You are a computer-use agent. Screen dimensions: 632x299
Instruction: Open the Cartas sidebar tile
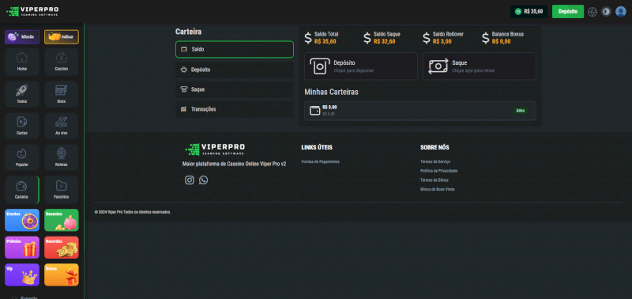coord(22,126)
